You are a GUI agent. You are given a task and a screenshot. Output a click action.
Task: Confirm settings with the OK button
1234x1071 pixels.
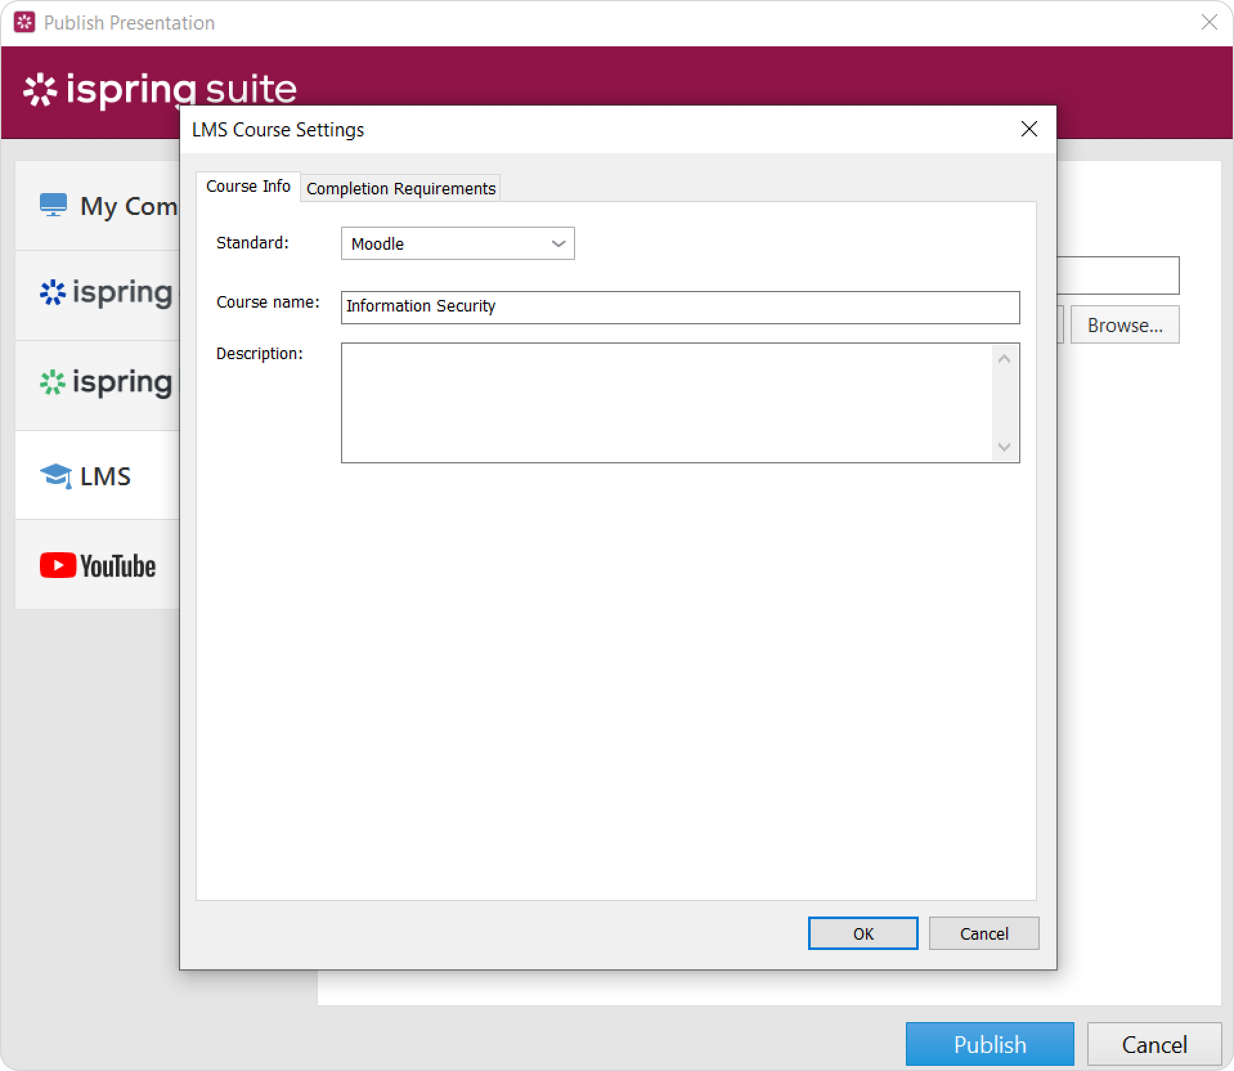(863, 933)
